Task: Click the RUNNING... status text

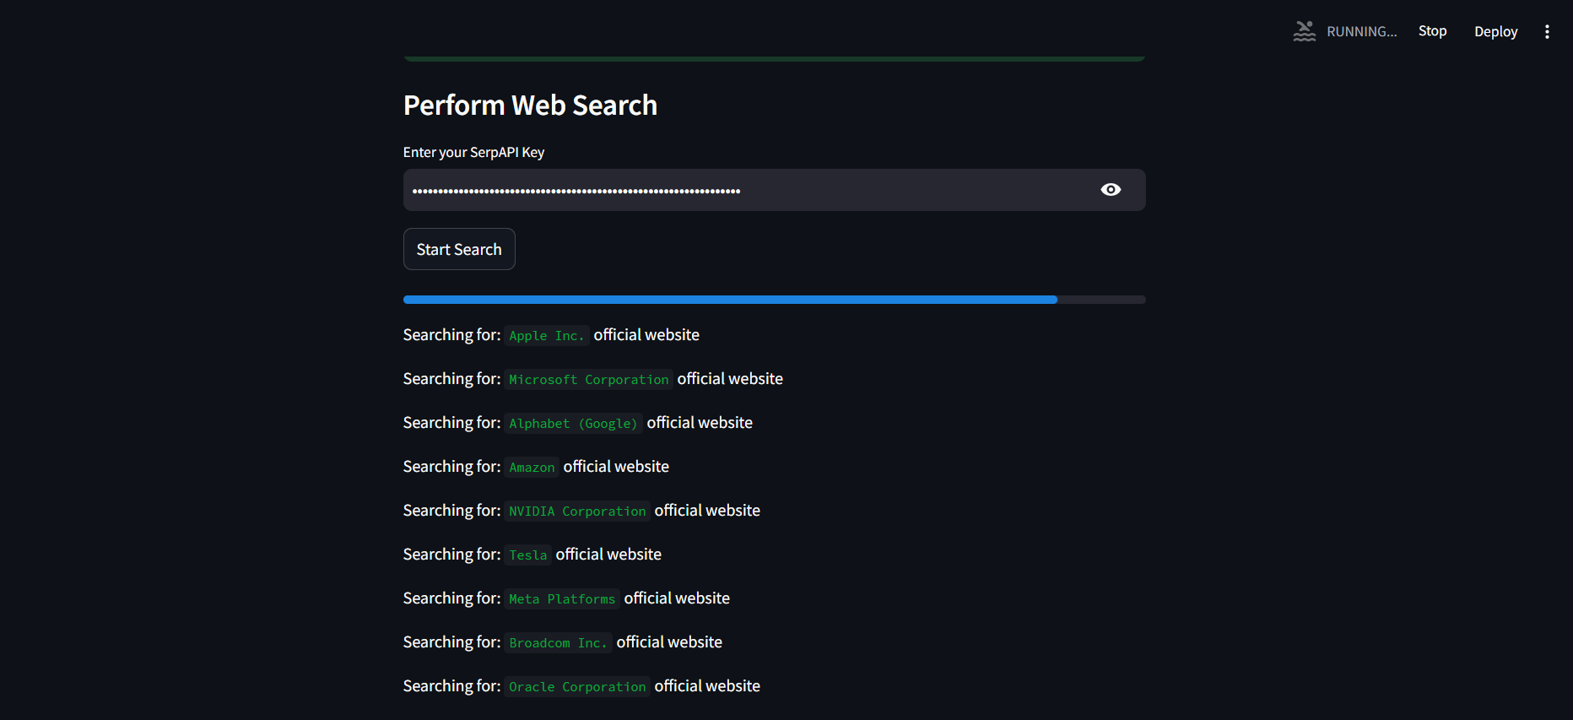Action: click(x=1361, y=31)
